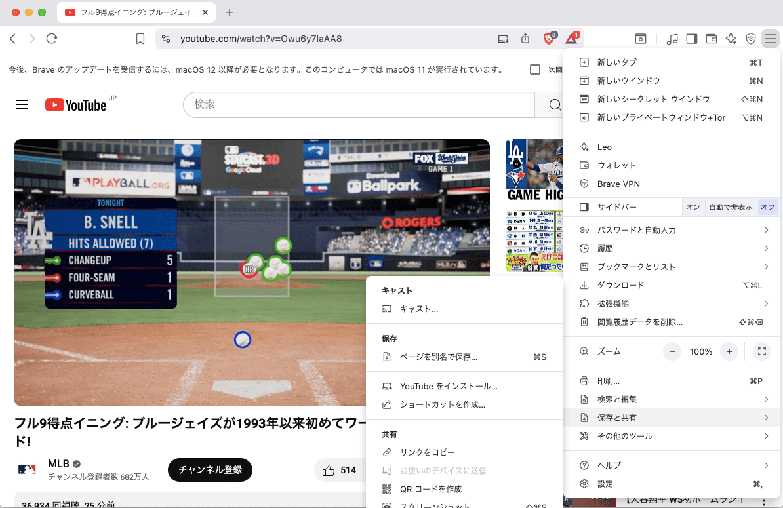
Task: Click the browser back arrow
Action: pyautogui.click(x=13, y=39)
